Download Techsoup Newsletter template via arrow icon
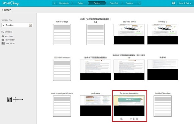Viewport: 194px width, 124px height. click(134, 119)
